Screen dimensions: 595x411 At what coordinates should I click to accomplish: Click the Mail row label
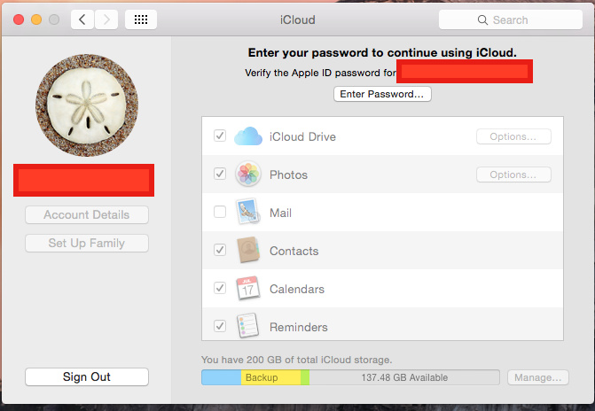[x=280, y=213]
